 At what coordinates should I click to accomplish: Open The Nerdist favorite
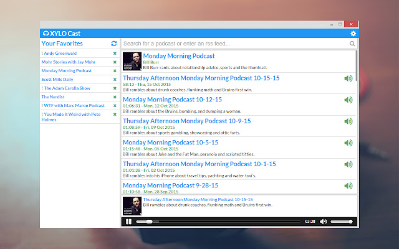[53, 97]
